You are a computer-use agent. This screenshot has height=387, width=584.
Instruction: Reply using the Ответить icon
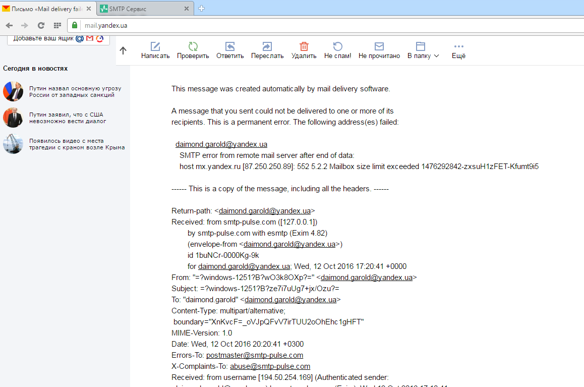tap(230, 46)
